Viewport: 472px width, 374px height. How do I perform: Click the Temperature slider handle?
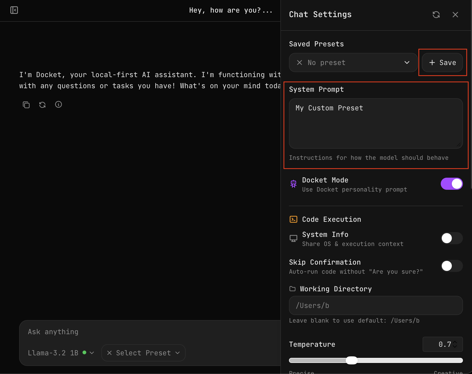tap(351, 360)
